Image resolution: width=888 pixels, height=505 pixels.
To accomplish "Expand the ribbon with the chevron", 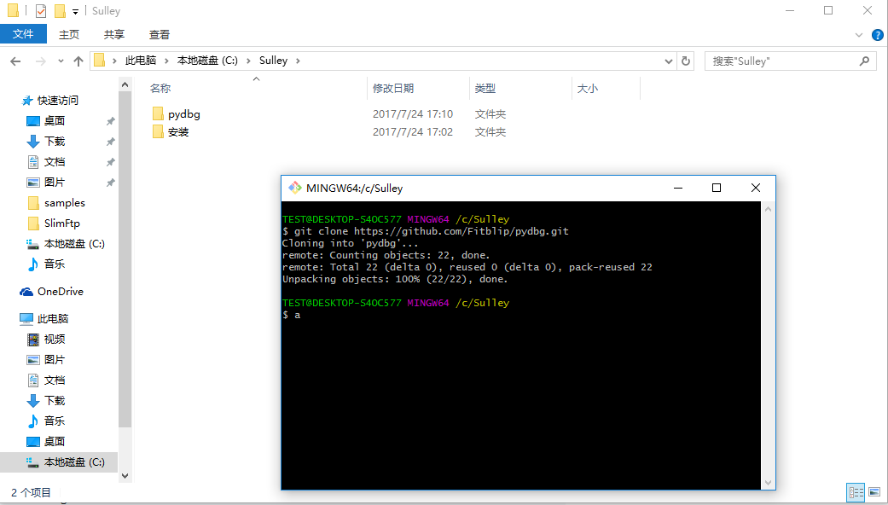I will pos(858,35).
